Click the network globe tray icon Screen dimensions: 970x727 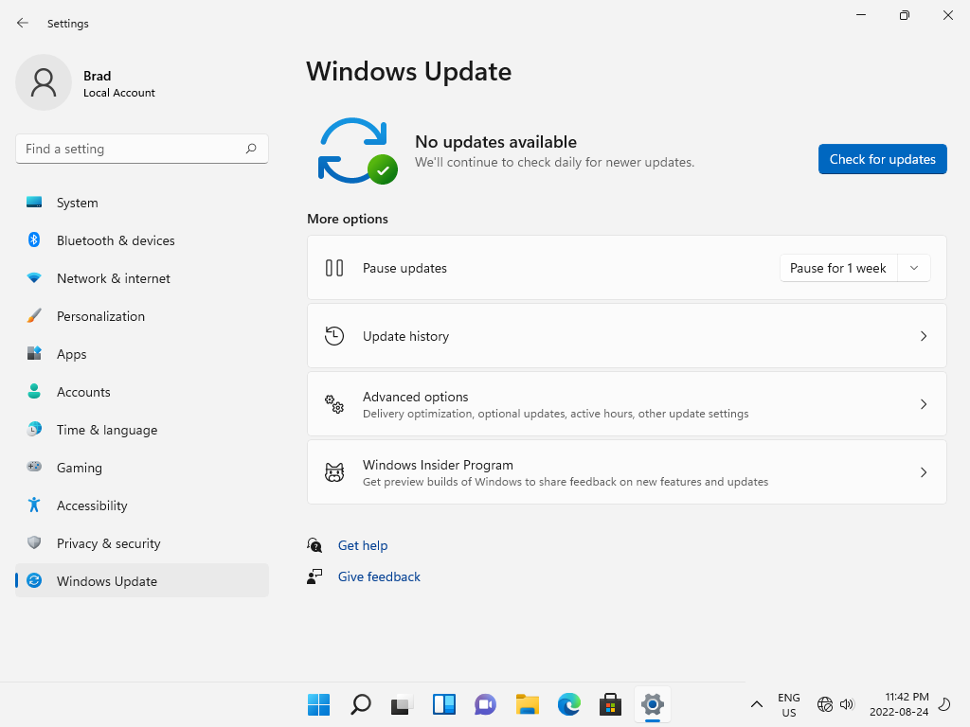coord(825,704)
